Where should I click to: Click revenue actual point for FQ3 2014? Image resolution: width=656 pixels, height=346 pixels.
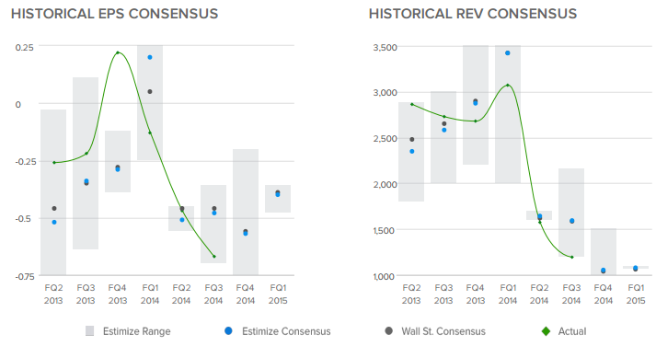(x=572, y=258)
